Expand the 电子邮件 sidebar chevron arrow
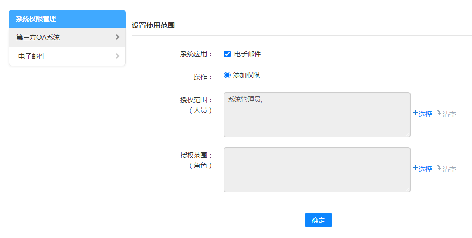472x238 pixels. pyautogui.click(x=117, y=56)
